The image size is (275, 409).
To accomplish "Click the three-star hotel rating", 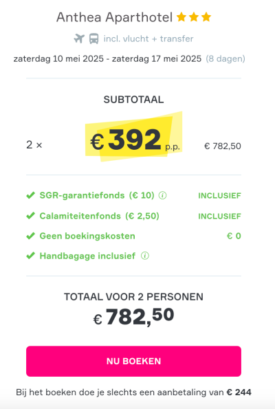I will pyautogui.click(x=194, y=17).
